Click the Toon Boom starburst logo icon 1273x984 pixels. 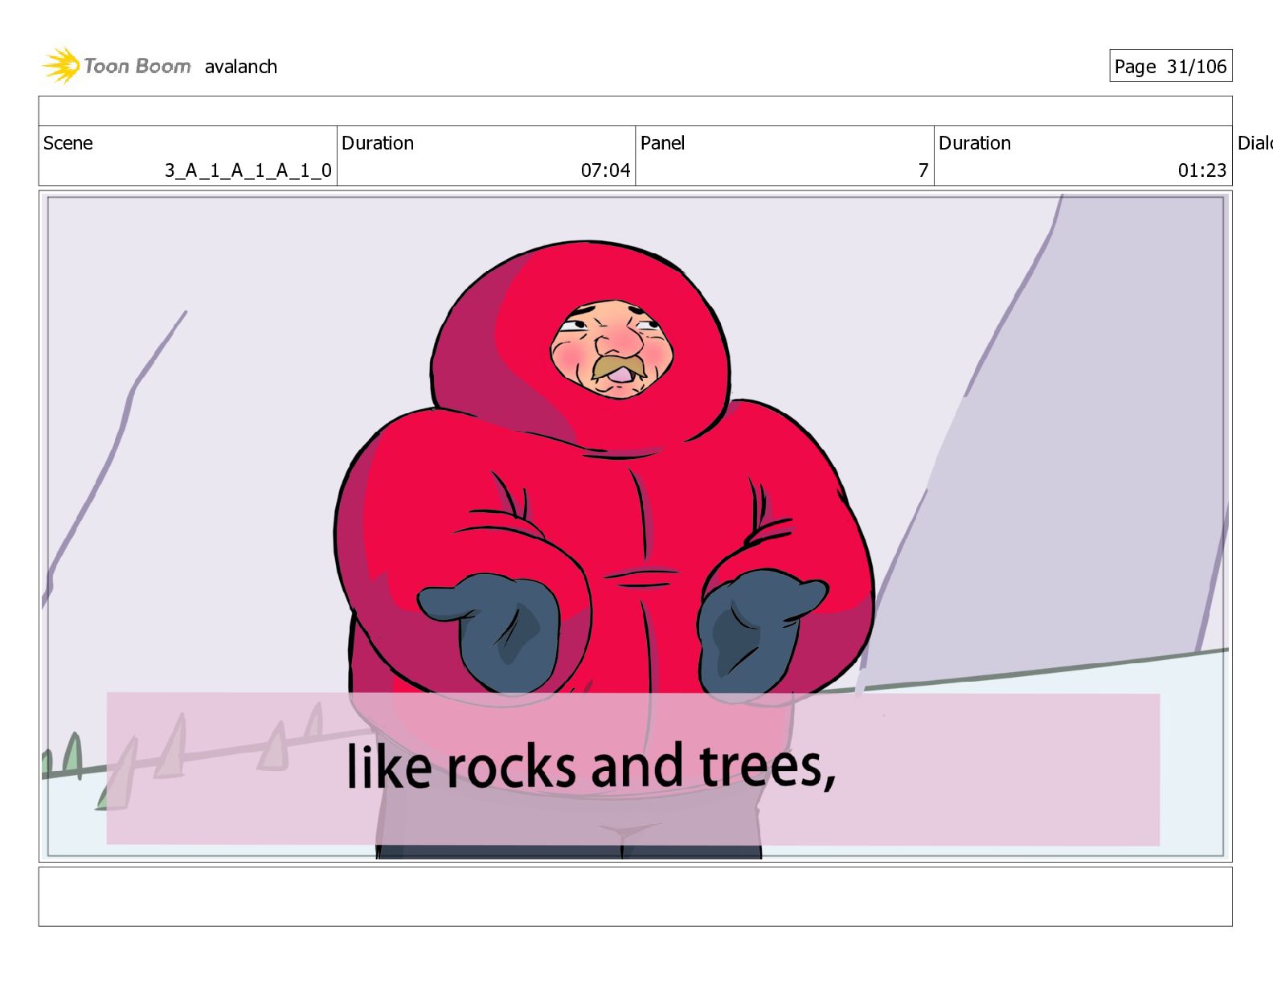coord(61,65)
